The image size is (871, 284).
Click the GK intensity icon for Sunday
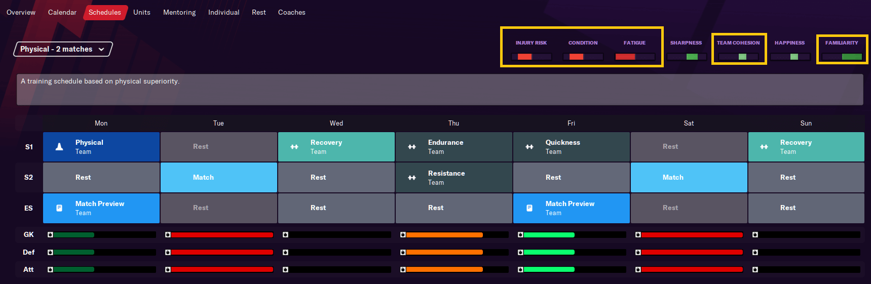(x=755, y=235)
